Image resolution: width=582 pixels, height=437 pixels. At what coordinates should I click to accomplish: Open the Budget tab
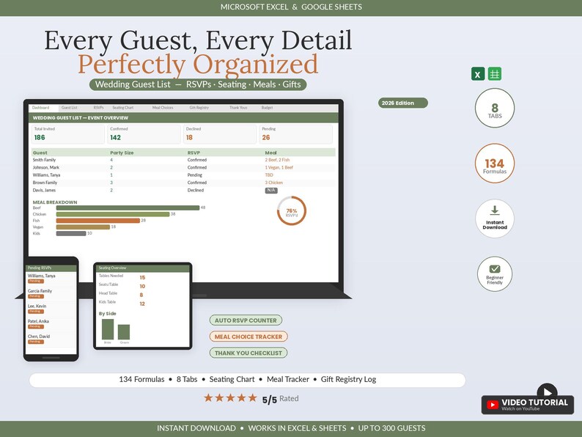click(x=267, y=108)
